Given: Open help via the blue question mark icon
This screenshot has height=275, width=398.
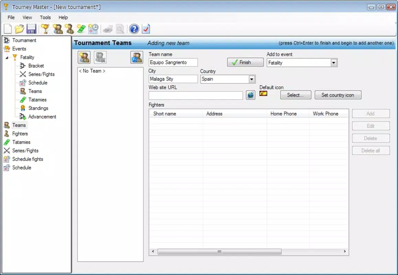Looking at the screenshot, I should click(134, 29).
